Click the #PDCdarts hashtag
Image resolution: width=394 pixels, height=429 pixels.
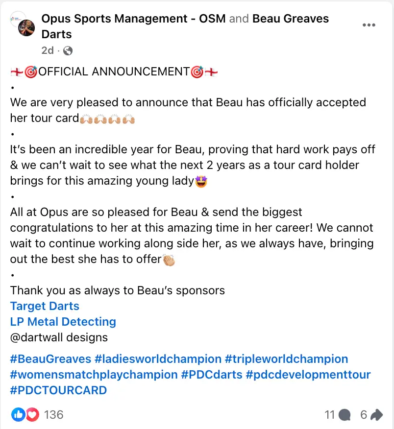211,375
